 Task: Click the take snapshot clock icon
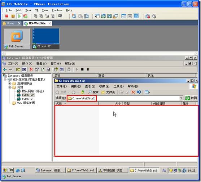click(74, 16)
